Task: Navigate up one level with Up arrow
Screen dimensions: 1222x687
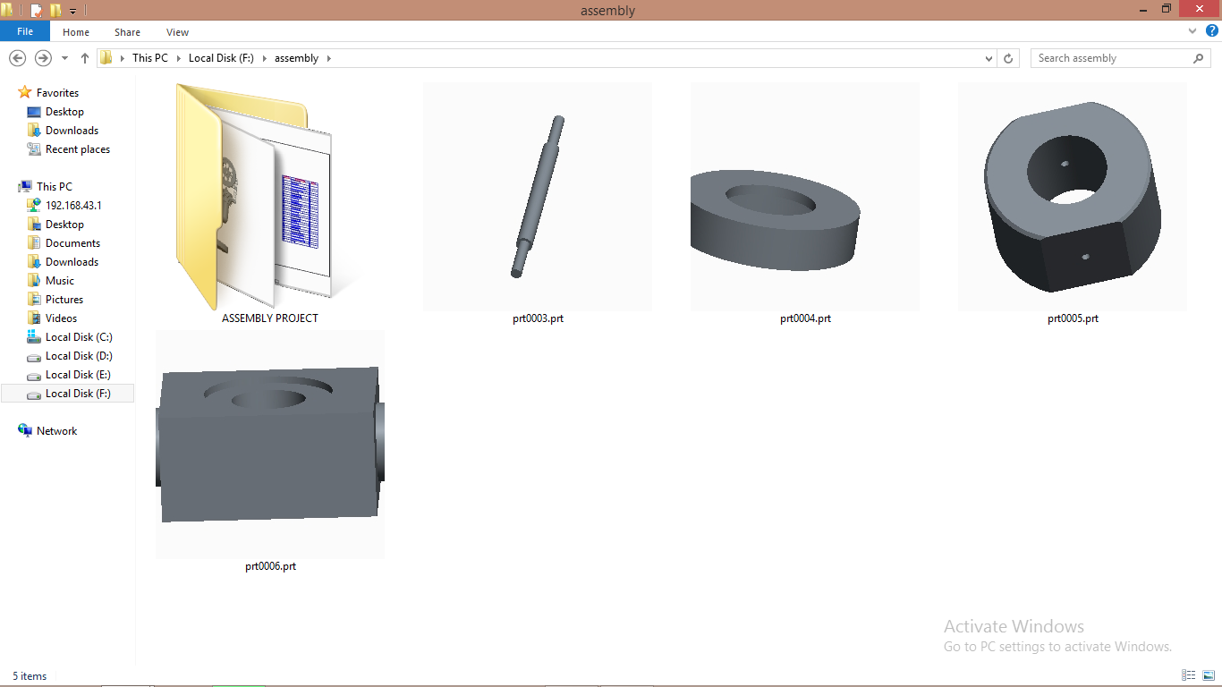Action: pyautogui.click(x=85, y=58)
